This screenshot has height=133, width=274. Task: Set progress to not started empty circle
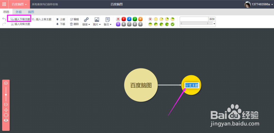pos(156,19)
